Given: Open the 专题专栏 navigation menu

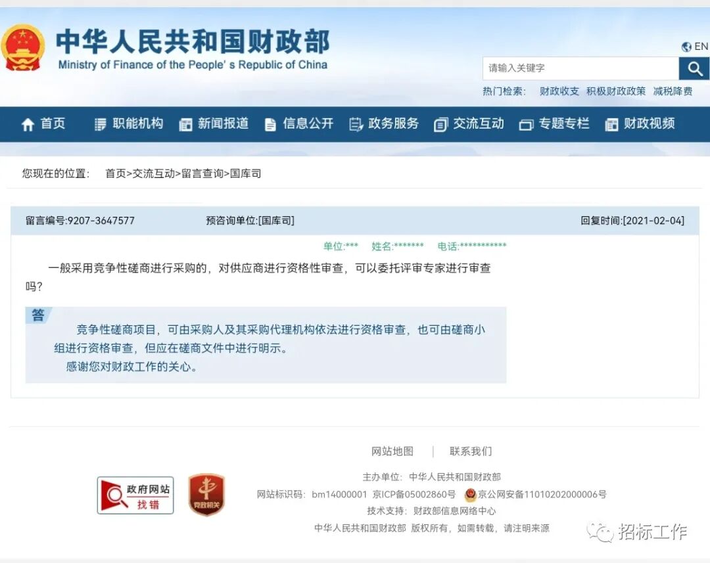Looking at the screenshot, I should [560, 124].
